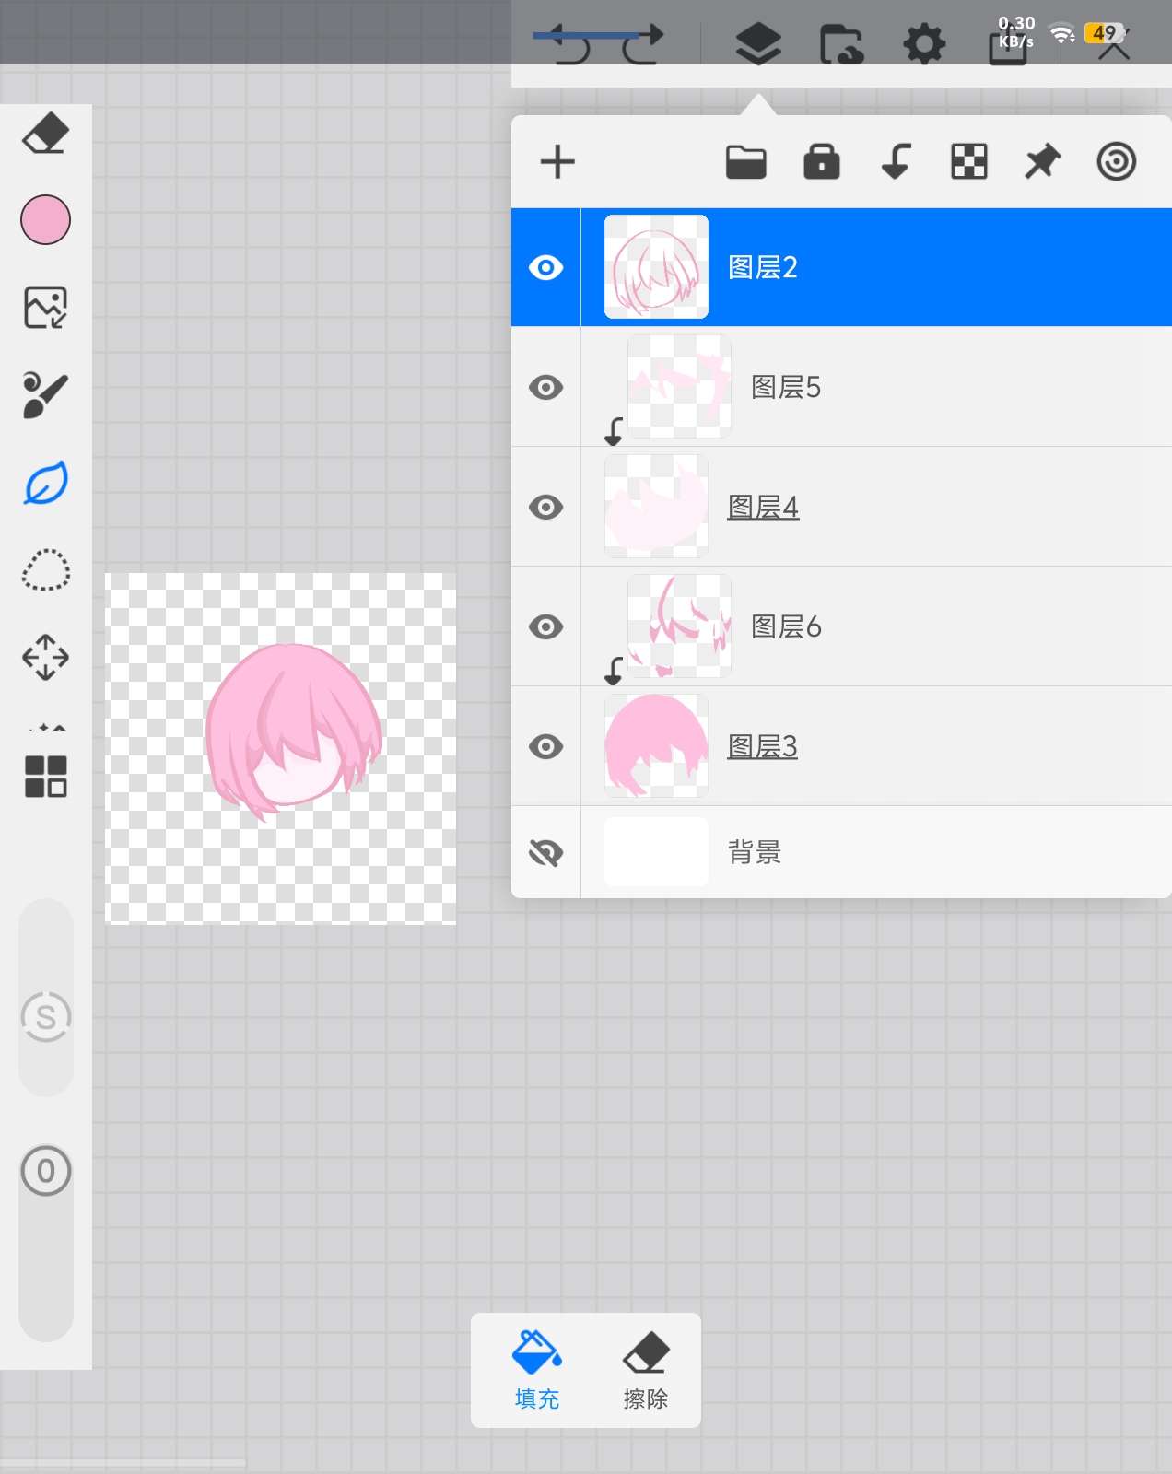Viewport: 1172px width, 1474px height.
Task: Select the lasso selection tool
Action: [45, 570]
